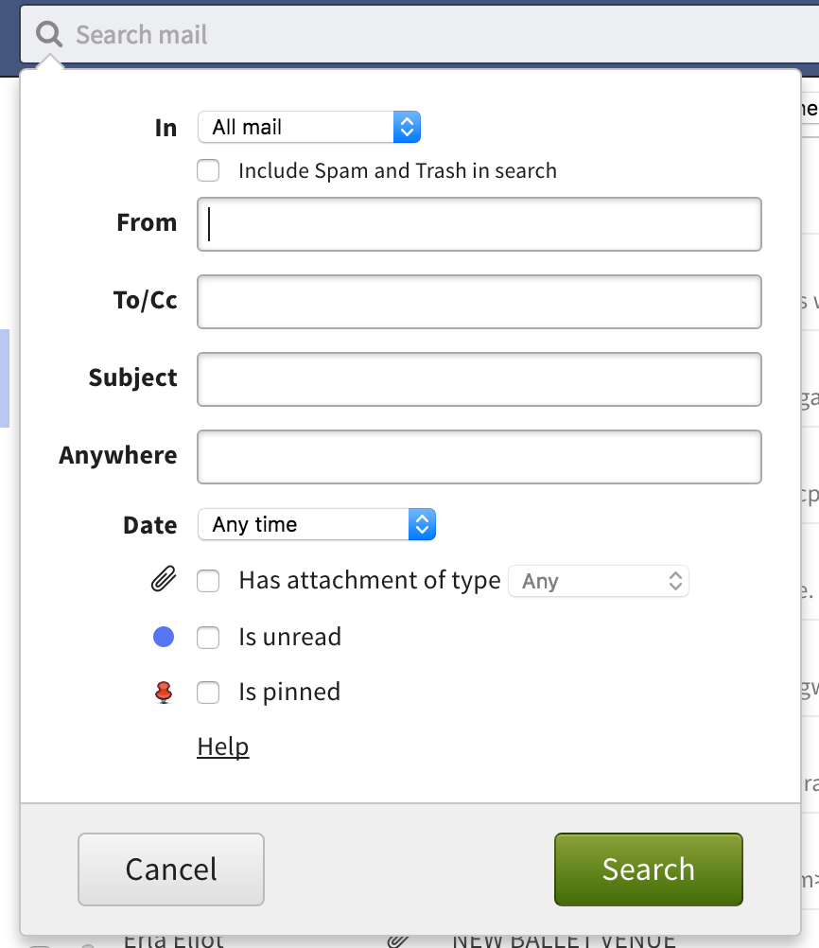
Task: Cancel the advanced search dialog
Action: (x=171, y=869)
